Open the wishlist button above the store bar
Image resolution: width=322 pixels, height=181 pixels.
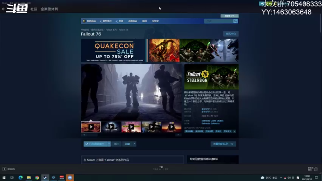point(229,16)
